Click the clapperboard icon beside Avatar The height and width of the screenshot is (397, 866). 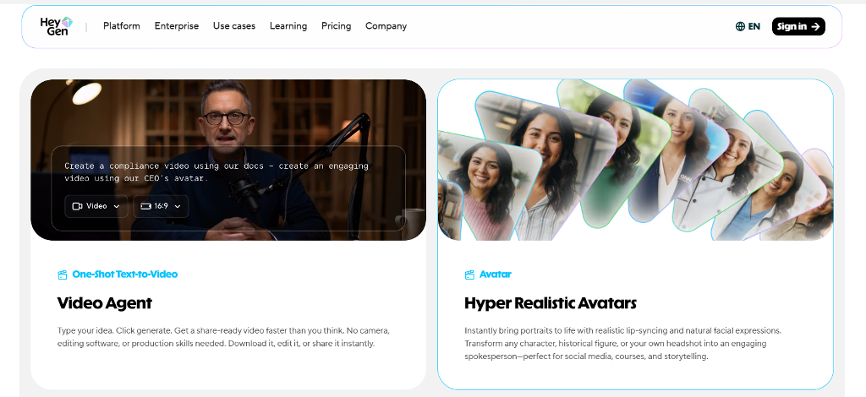pyautogui.click(x=469, y=275)
